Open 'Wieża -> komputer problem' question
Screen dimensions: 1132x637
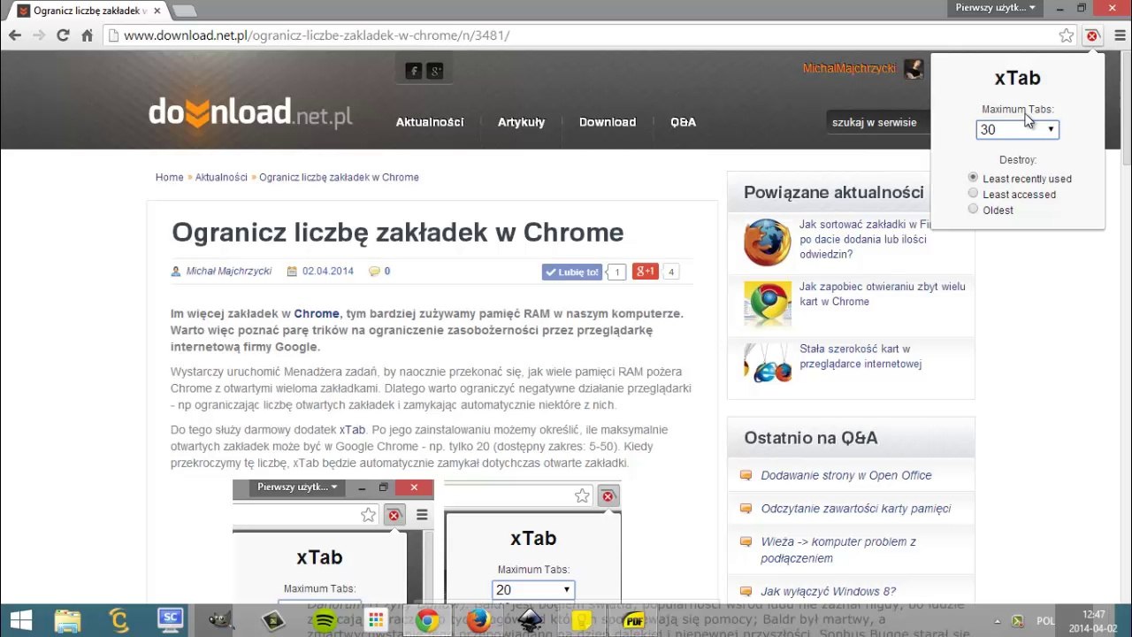(838, 549)
